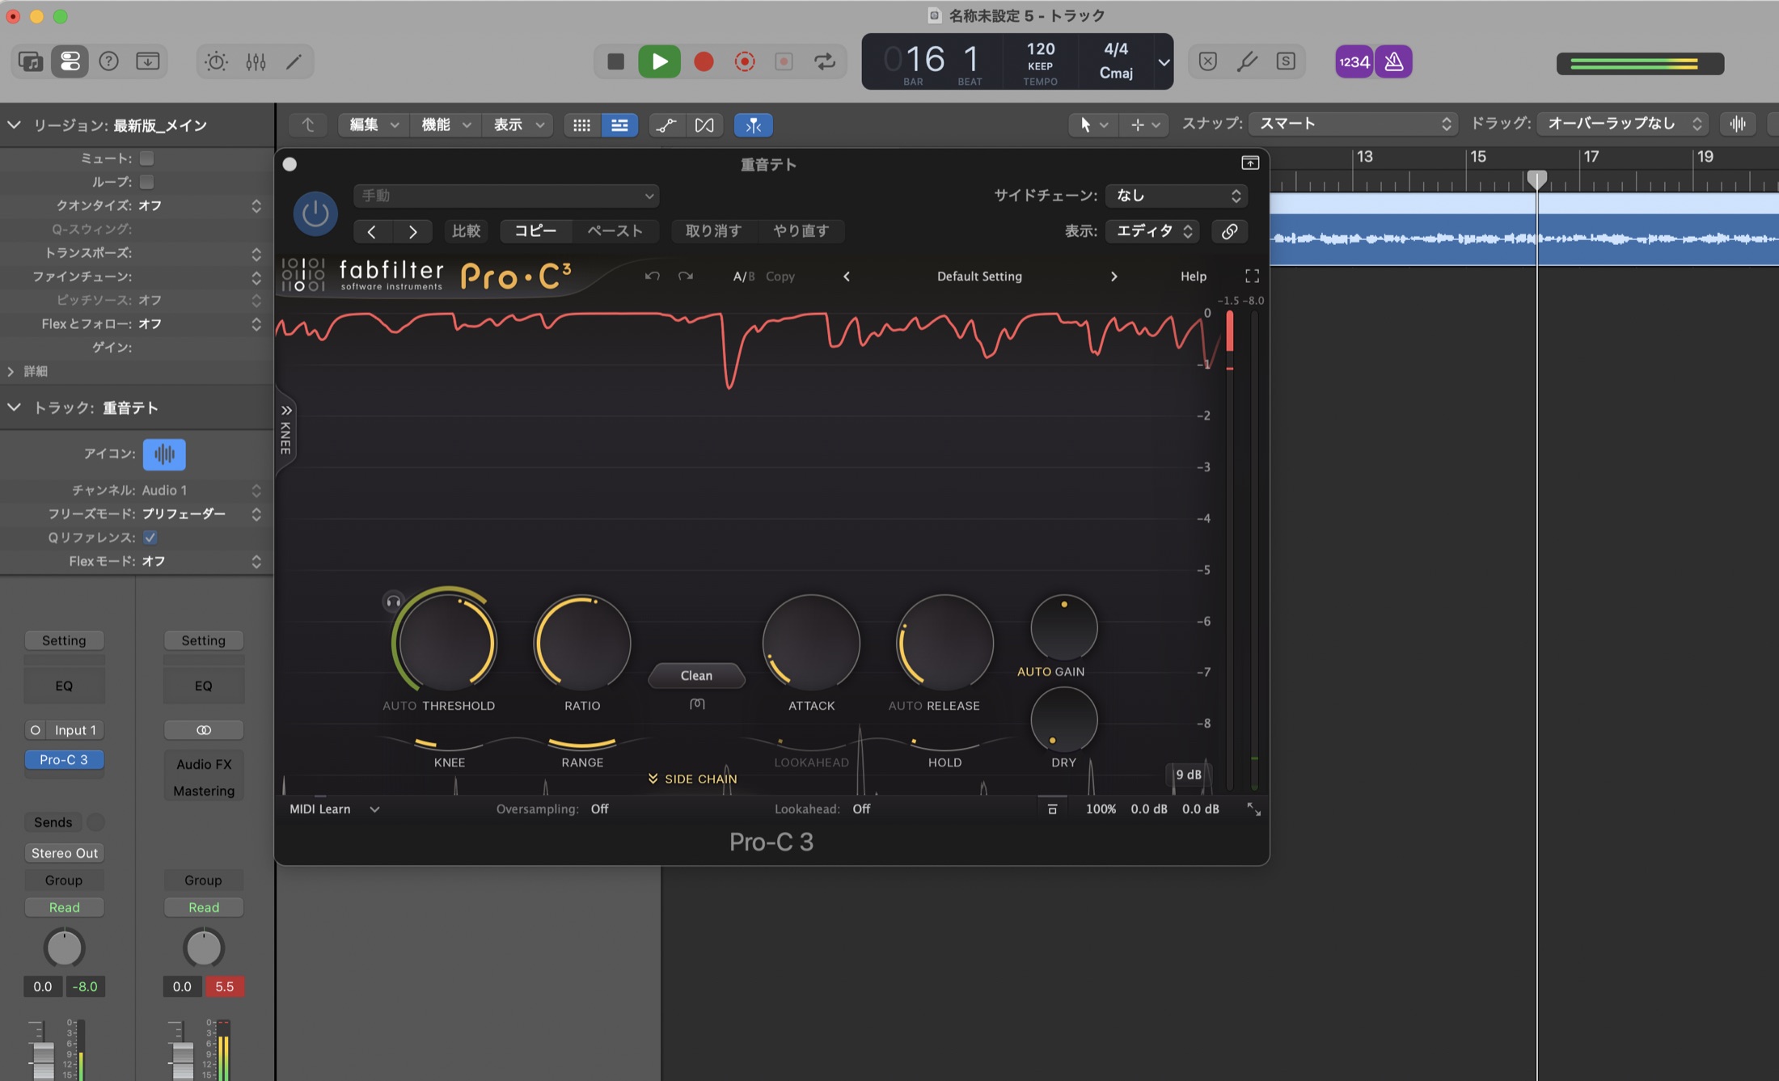1779x1081 pixels.
Task: Toggle the ループ checkbox in region inspector
Action: pos(146,182)
